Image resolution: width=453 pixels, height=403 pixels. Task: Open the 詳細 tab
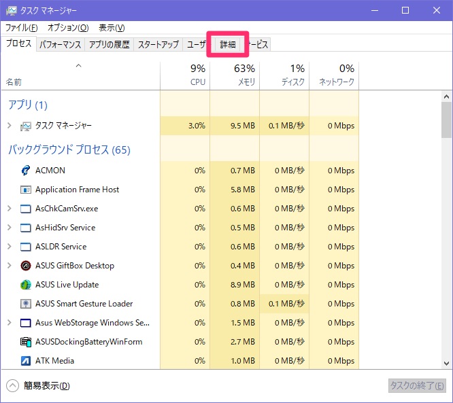tap(228, 44)
